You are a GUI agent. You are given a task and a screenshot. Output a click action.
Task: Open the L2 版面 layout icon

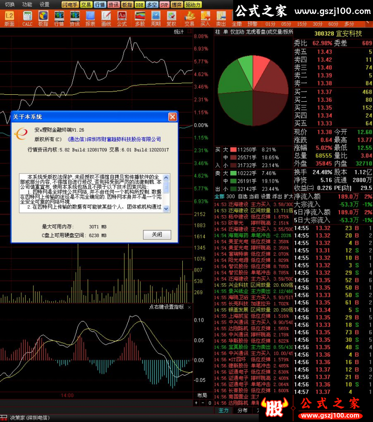click(x=9, y=19)
